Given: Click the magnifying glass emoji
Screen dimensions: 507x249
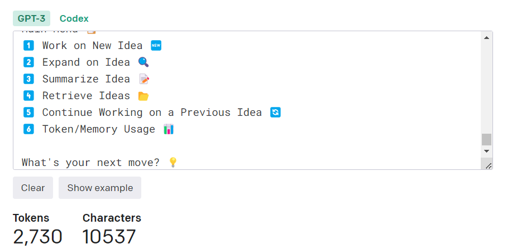Looking at the screenshot, I should 143,62.
